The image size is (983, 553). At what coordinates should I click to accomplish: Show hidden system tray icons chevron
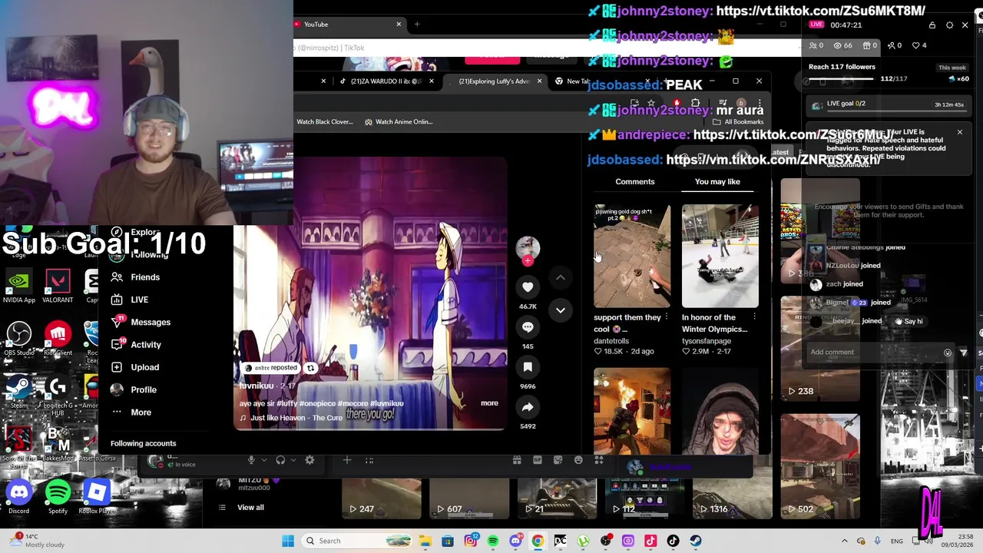pos(845,541)
